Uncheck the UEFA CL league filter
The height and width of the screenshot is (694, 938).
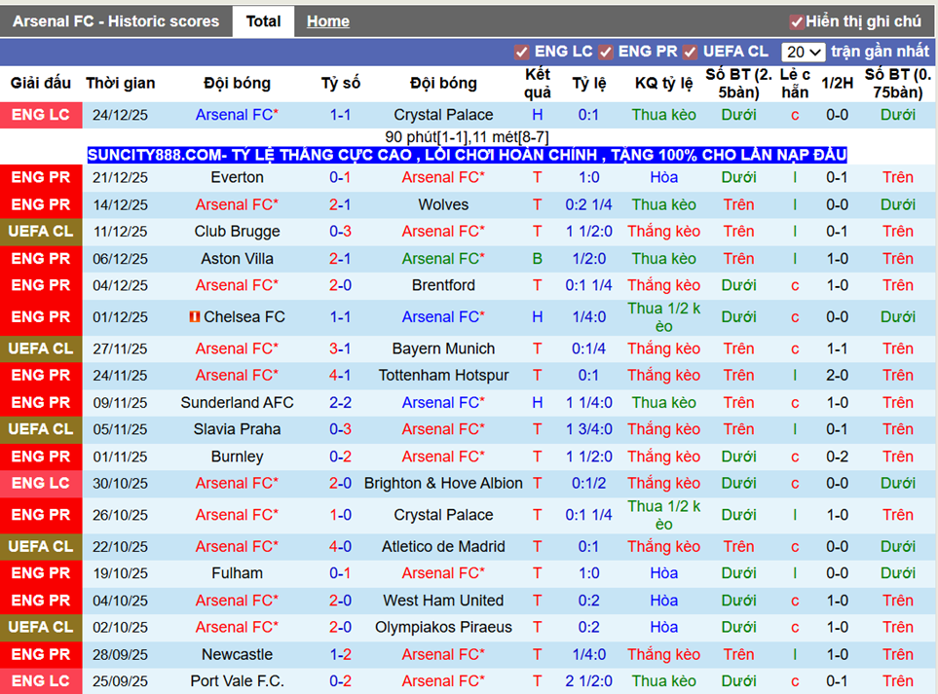click(690, 52)
